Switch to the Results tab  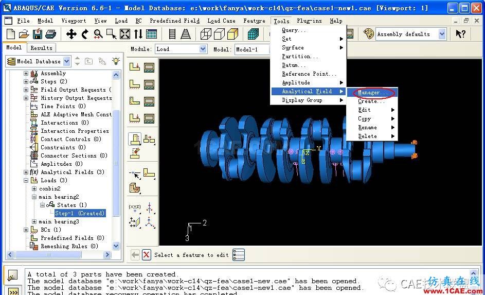point(42,48)
